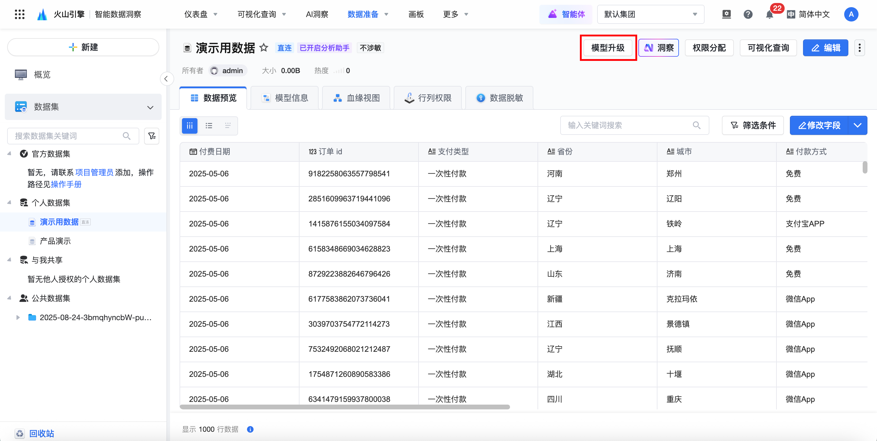Star the 演示用数据 dataset as favorite
Screen dimensions: 877x441
(263, 48)
